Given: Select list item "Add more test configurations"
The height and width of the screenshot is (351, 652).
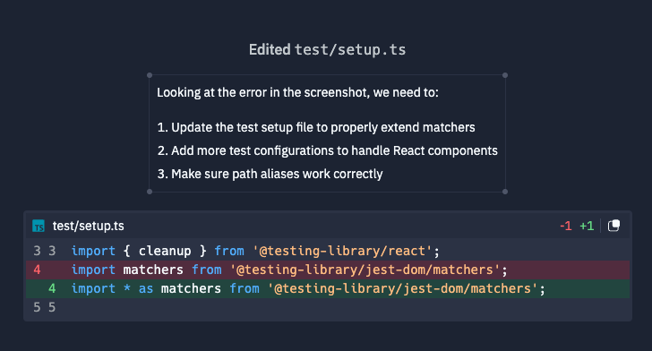Looking at the screenshot, I should (x=327, y=150).
